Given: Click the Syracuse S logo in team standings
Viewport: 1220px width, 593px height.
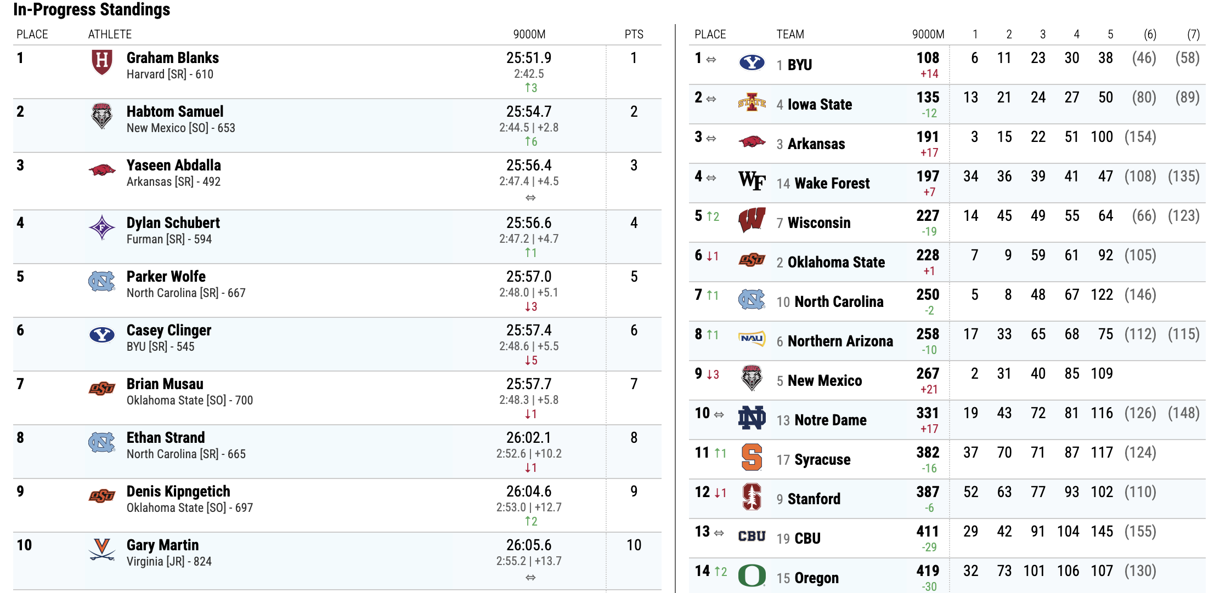Looking at the screenshot, I should click(x=752, y=458).
